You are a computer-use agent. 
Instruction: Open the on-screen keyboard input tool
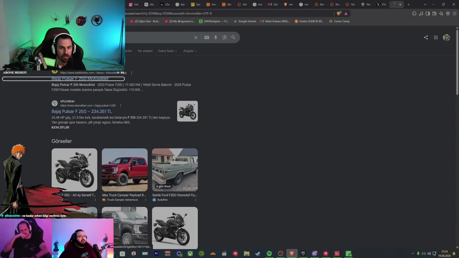207,37
